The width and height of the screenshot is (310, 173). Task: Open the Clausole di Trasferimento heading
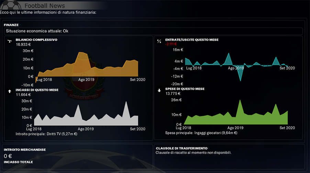click(181, 148)
